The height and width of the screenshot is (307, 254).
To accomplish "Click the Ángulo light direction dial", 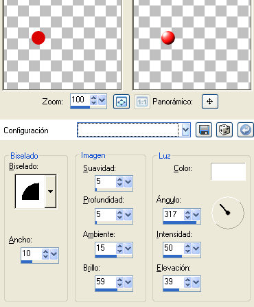I will pyautogui.click(x=228, y=213).
